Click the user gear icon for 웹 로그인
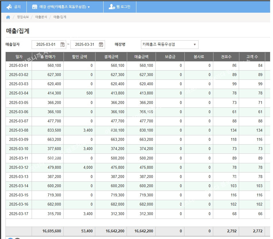Image resolution: width=273 pixels, height=239 pixels. click(112, 7)
